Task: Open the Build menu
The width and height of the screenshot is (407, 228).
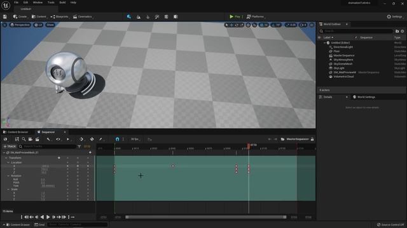Action: pyautogui.click(x=62, y=3)
